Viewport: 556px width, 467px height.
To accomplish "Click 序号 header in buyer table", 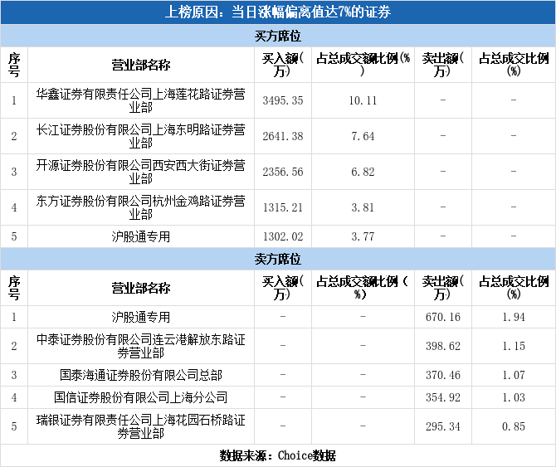I will [14, 65].
